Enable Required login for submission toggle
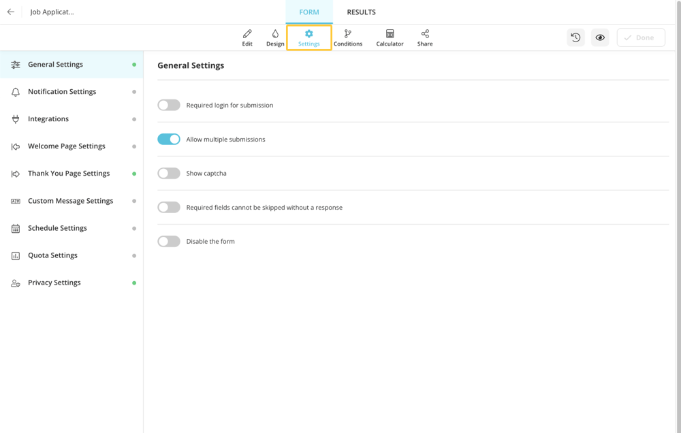 click(x=169, y=105)
